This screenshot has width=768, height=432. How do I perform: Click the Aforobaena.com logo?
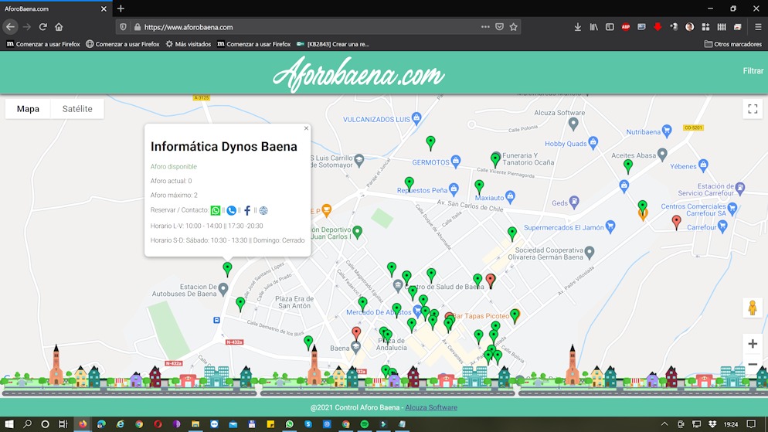coord(359,73)
